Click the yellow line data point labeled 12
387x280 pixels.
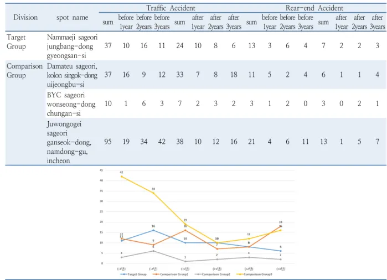coord(249,238)
